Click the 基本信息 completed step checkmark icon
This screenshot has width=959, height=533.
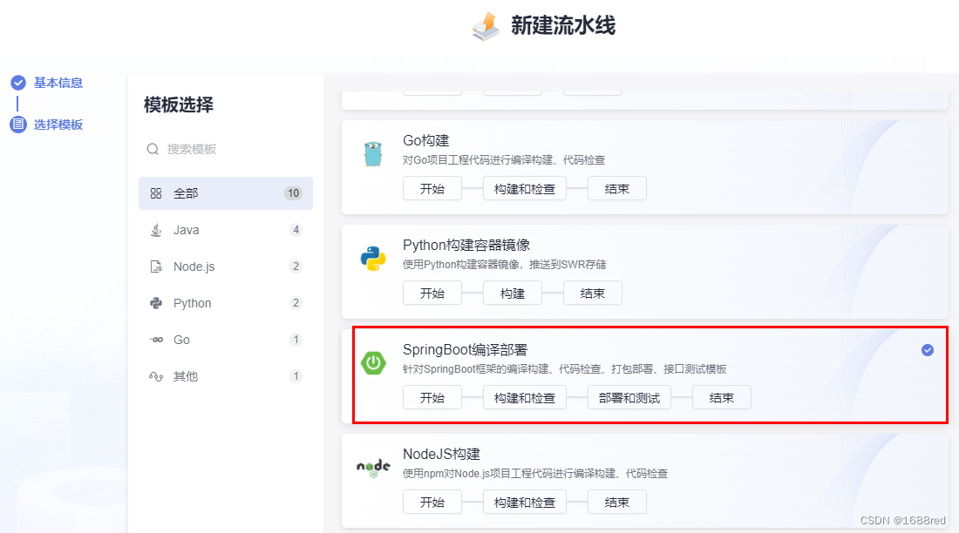18,83
